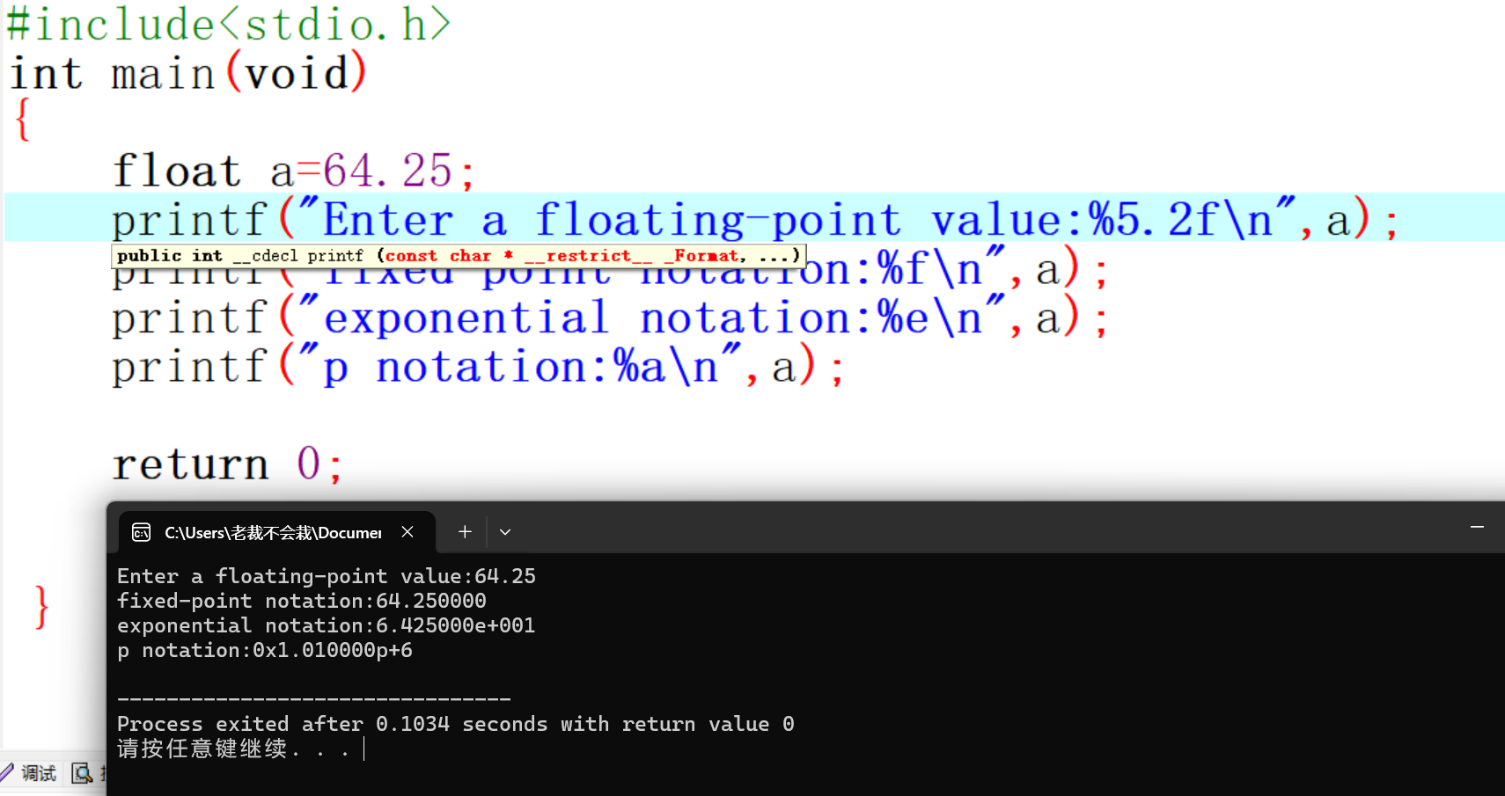Viewport: 1505px width, 796px height.
Task: Click console output line fixed-point notation:64.250000
Action: click(301, 601)
